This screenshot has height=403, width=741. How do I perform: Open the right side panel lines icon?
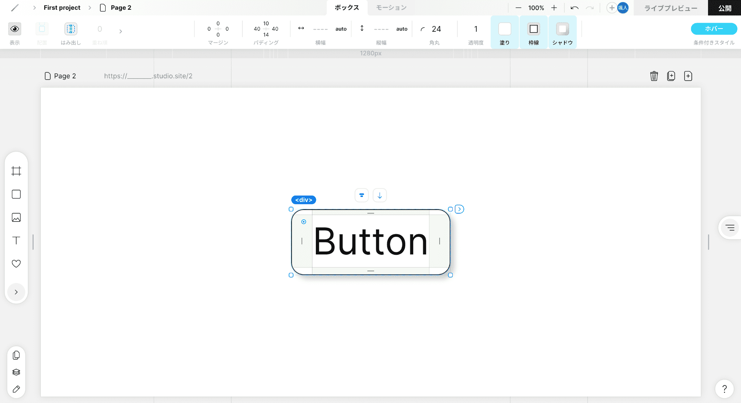tap(730, 228)
